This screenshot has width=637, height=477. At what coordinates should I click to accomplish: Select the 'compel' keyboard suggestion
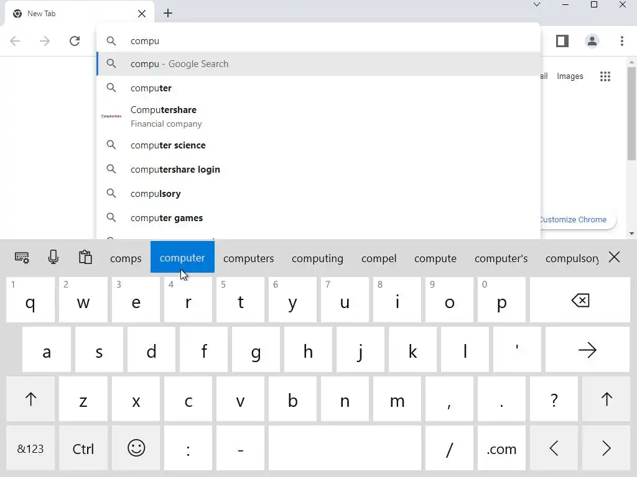click(x=379, y=258)
